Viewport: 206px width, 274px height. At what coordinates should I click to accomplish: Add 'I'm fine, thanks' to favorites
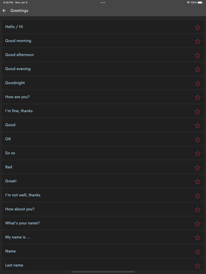click(197, 111)
